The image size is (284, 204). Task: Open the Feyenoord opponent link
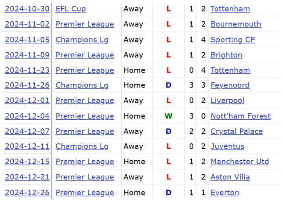pyautogui.click(x=230, y=85)
